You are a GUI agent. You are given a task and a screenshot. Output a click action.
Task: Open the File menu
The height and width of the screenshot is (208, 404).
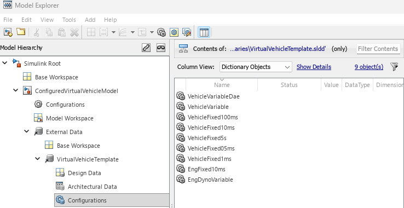8,20
